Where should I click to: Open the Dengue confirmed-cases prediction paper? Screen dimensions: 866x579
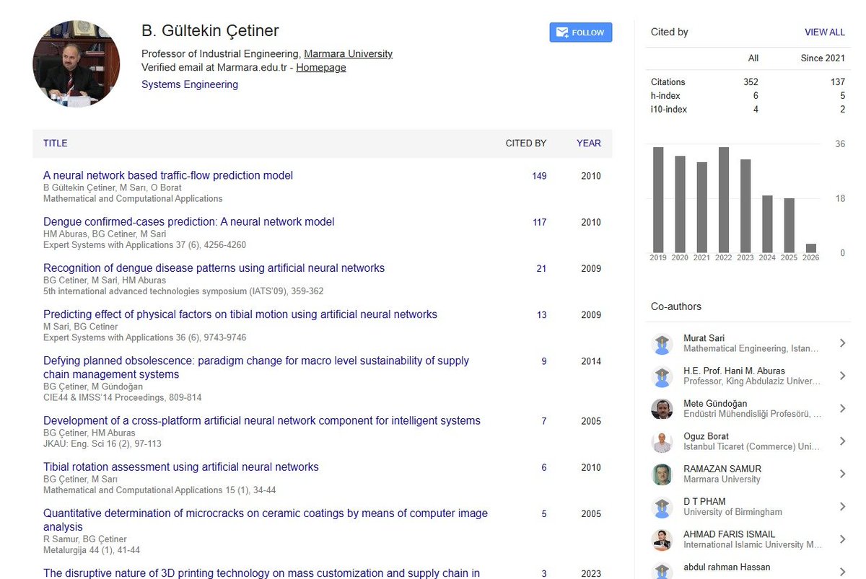[189, 221]
